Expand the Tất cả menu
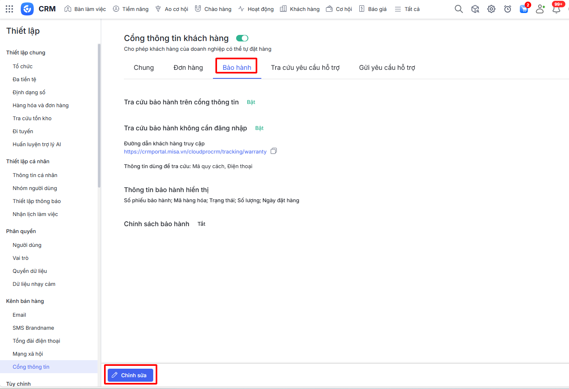The width and height of the screenshot is (569, 389). pos(407,9)
